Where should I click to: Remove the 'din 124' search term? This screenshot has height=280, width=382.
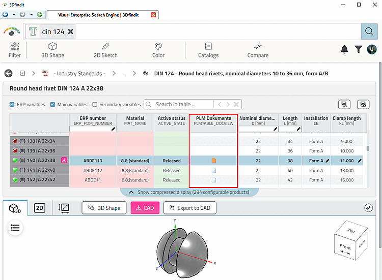click(x=70, y=32)
